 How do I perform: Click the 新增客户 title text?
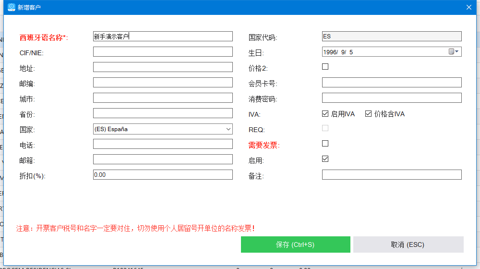coord(29,7)
